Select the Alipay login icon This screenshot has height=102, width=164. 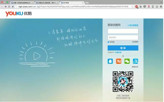click(x=135, y=61)
